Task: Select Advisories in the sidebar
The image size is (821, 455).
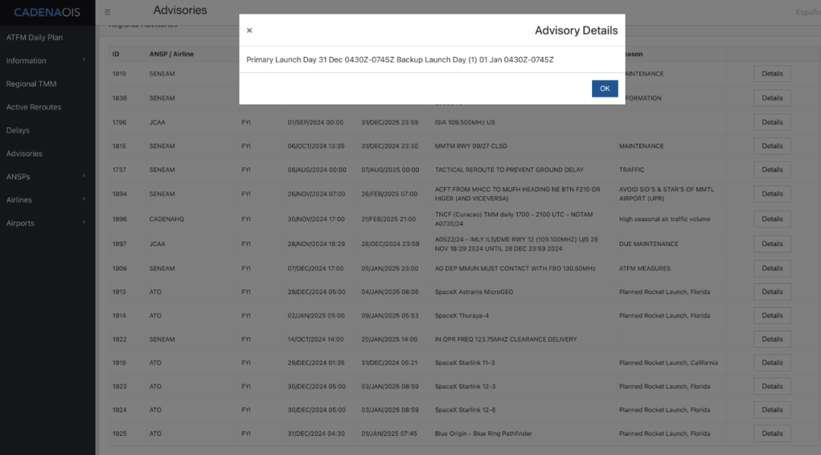Action: click(24, 153)
